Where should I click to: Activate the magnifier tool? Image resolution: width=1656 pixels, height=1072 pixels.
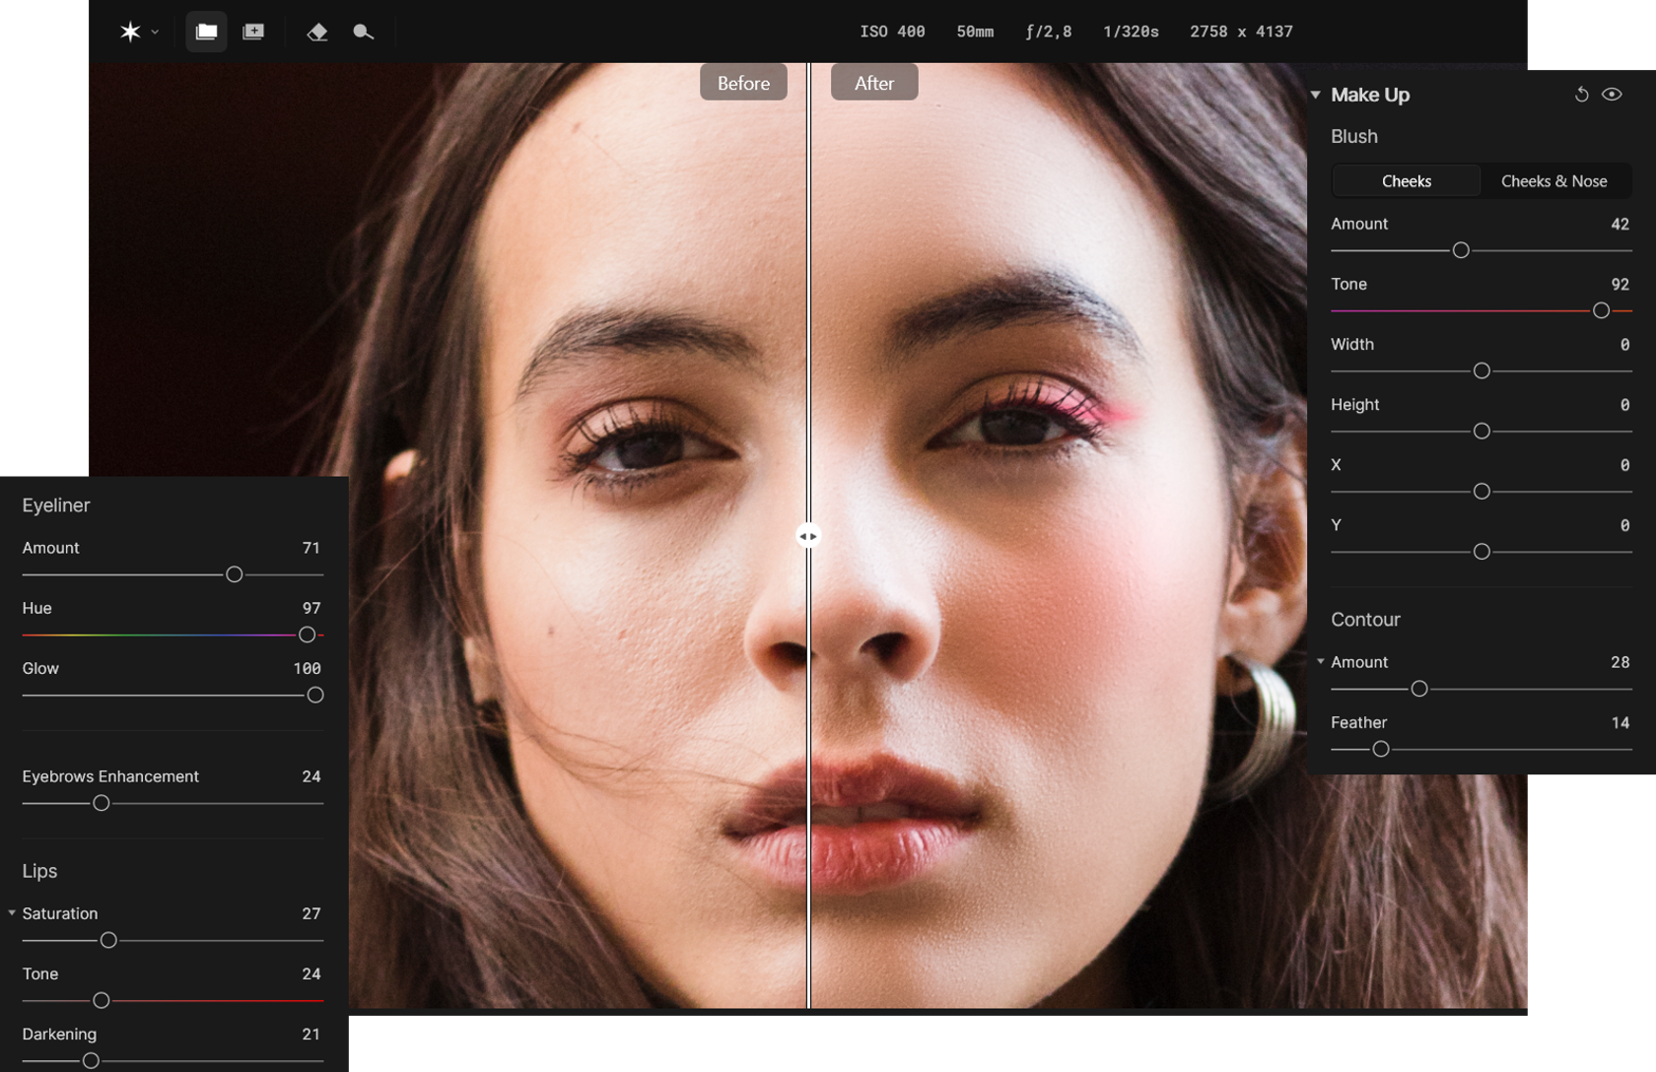coord(363,32)
